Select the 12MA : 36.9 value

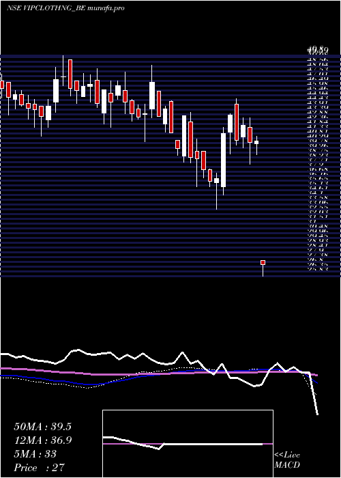coord(42,440)
